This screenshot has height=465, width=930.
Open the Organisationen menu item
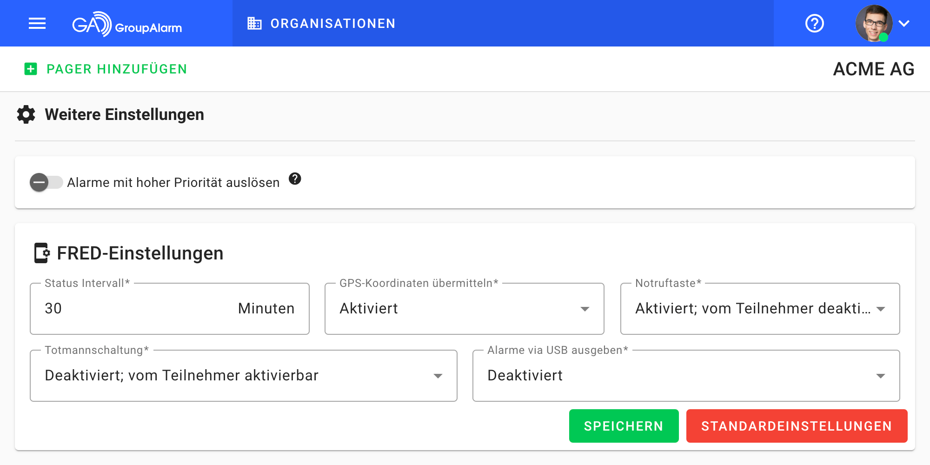coord(332,23)
